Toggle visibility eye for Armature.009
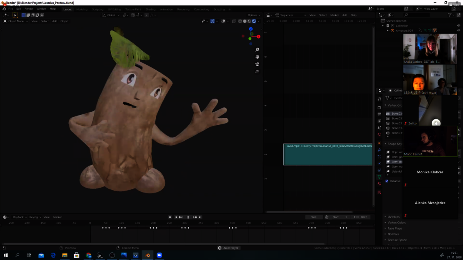Image resolution: width=463 pixels, height=260 pixels. tap(459, 30)
